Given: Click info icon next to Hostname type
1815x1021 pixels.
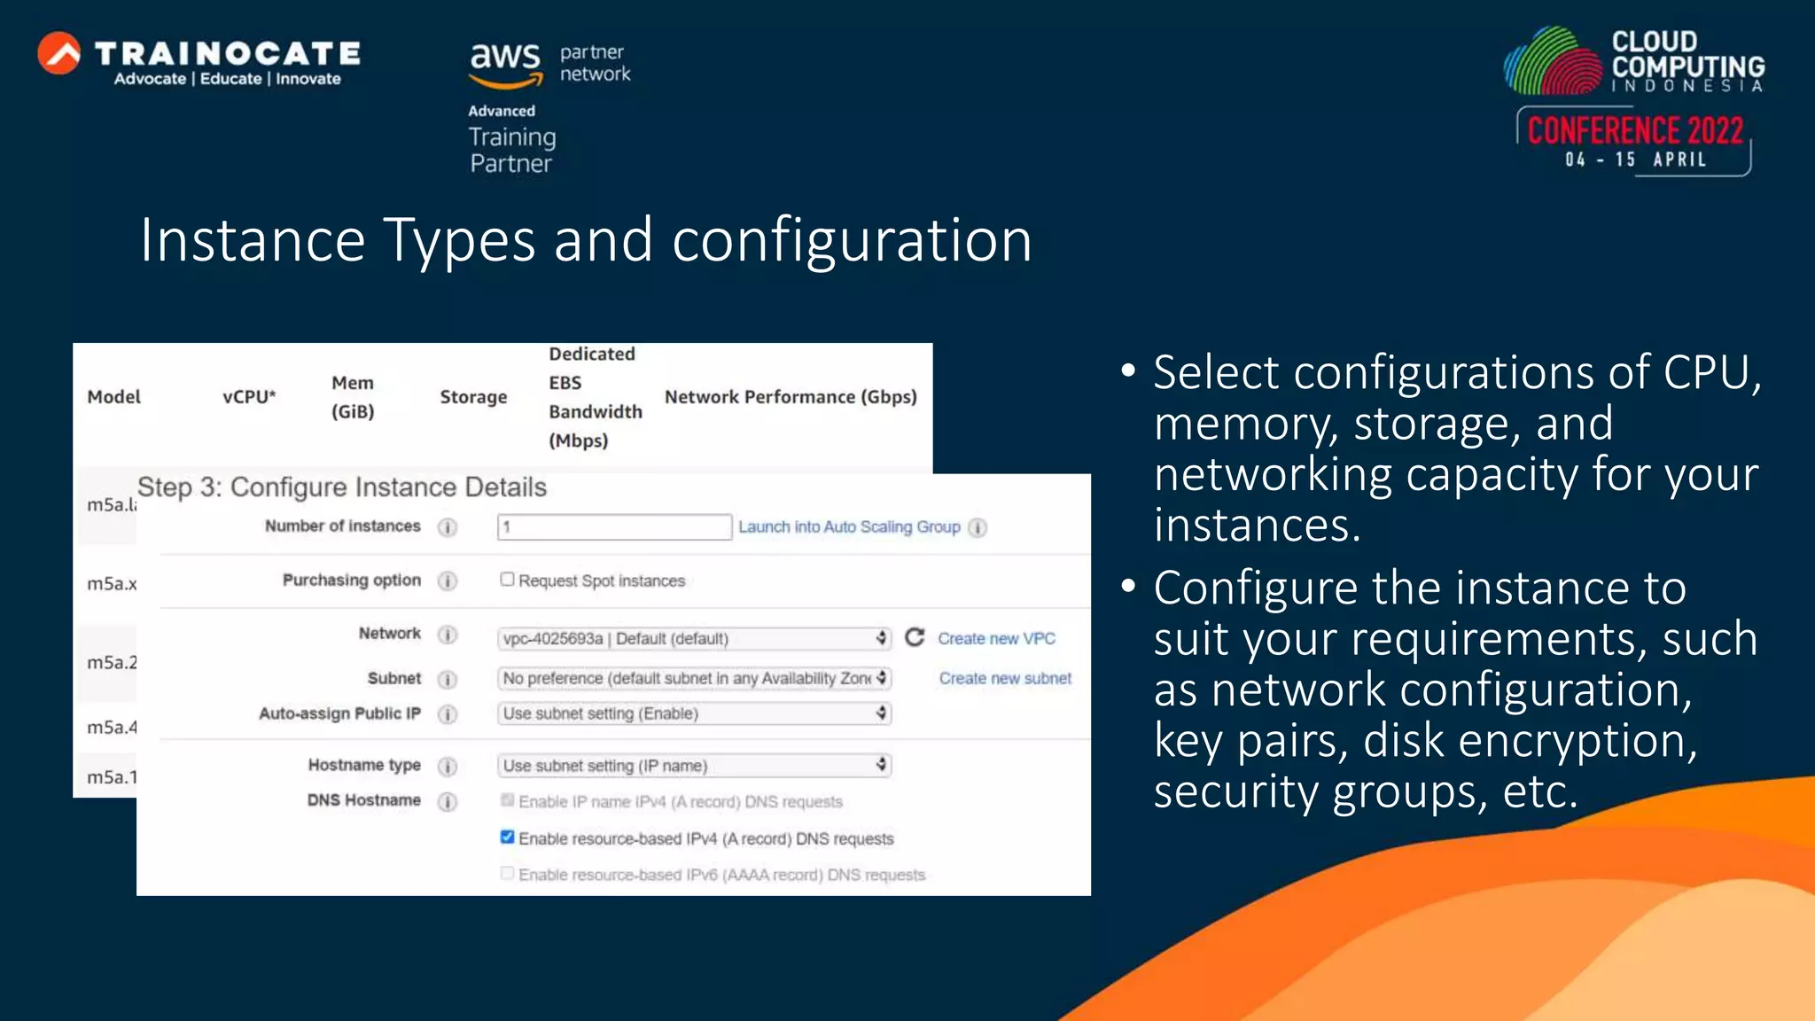Looking at the screenshot, I should (448, 767).
